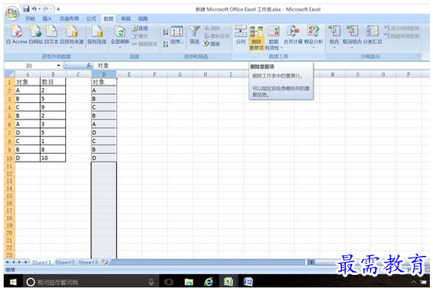Select cell A1 containing 对象

(28, 82)
